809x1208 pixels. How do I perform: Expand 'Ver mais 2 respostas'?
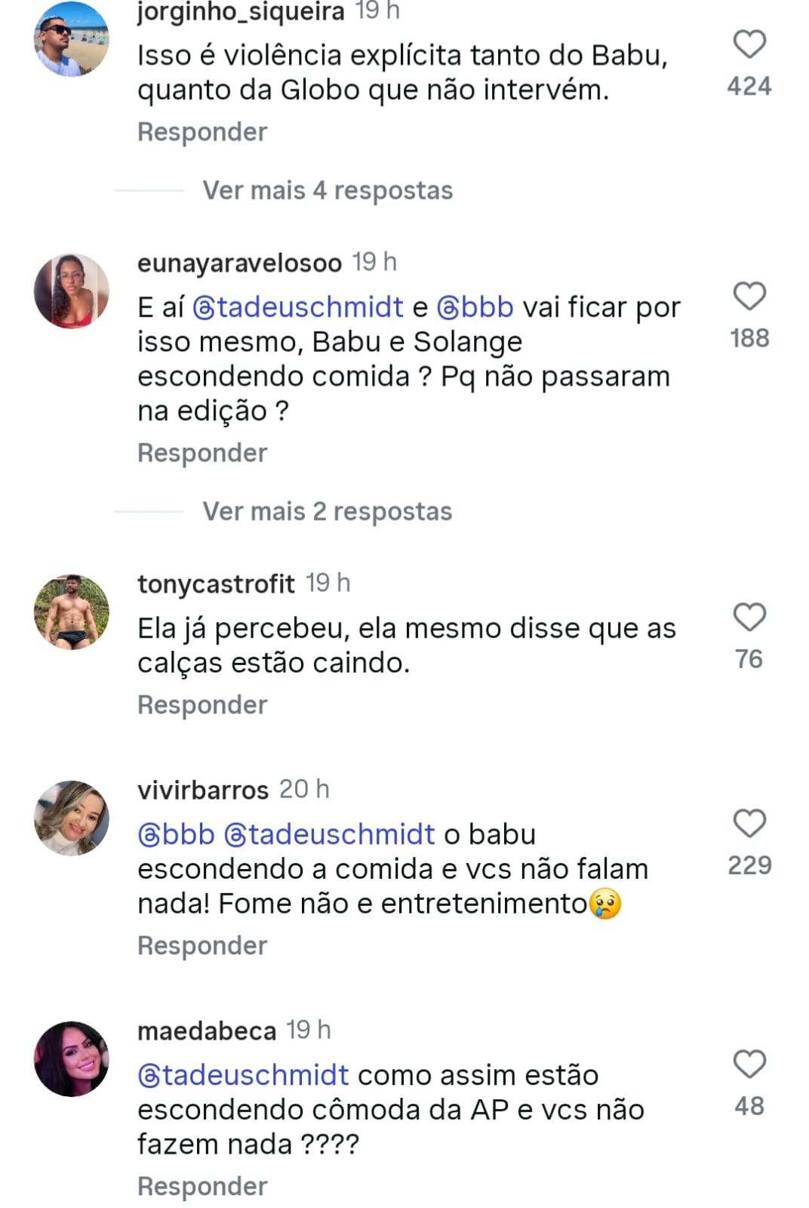[327, 511]
